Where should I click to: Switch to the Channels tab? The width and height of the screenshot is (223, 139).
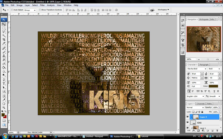[x=201, y=104]
